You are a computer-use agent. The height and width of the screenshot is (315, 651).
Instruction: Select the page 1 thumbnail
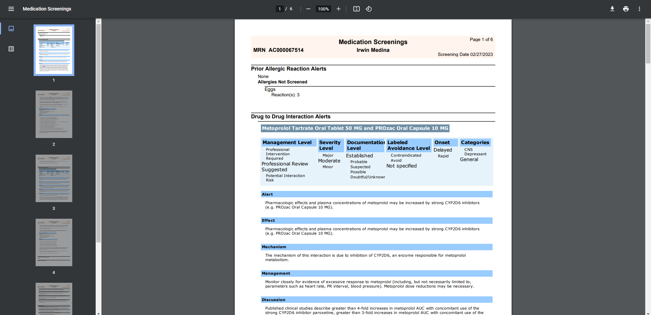[54, 50]
